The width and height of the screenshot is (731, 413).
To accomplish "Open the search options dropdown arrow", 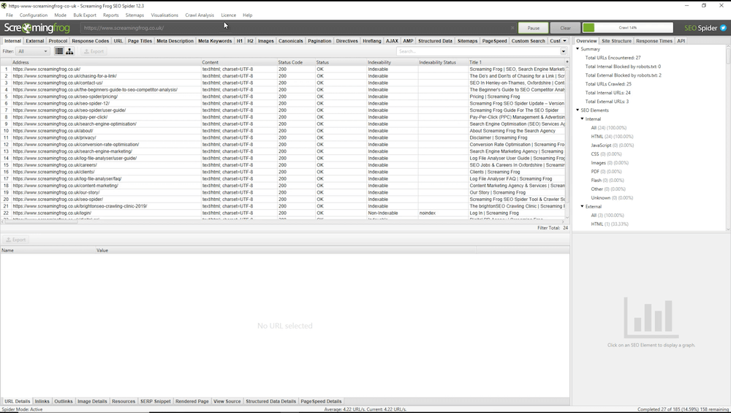I will [x=563, y=51].
